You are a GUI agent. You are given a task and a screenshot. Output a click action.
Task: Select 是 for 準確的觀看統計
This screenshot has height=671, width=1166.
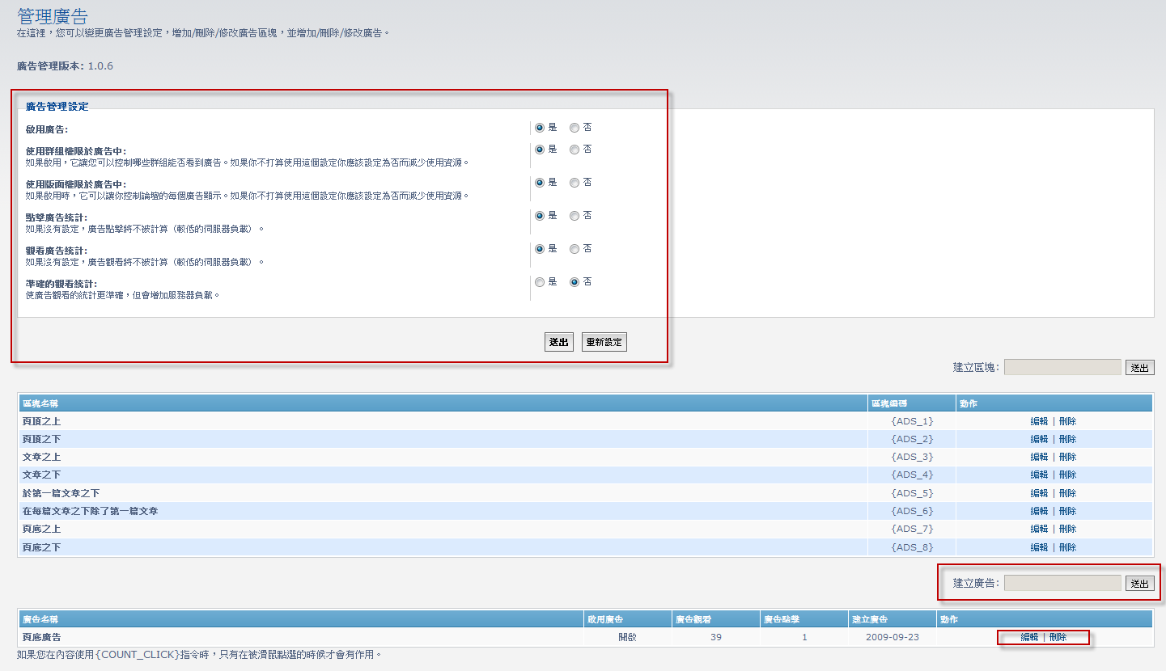540,282
